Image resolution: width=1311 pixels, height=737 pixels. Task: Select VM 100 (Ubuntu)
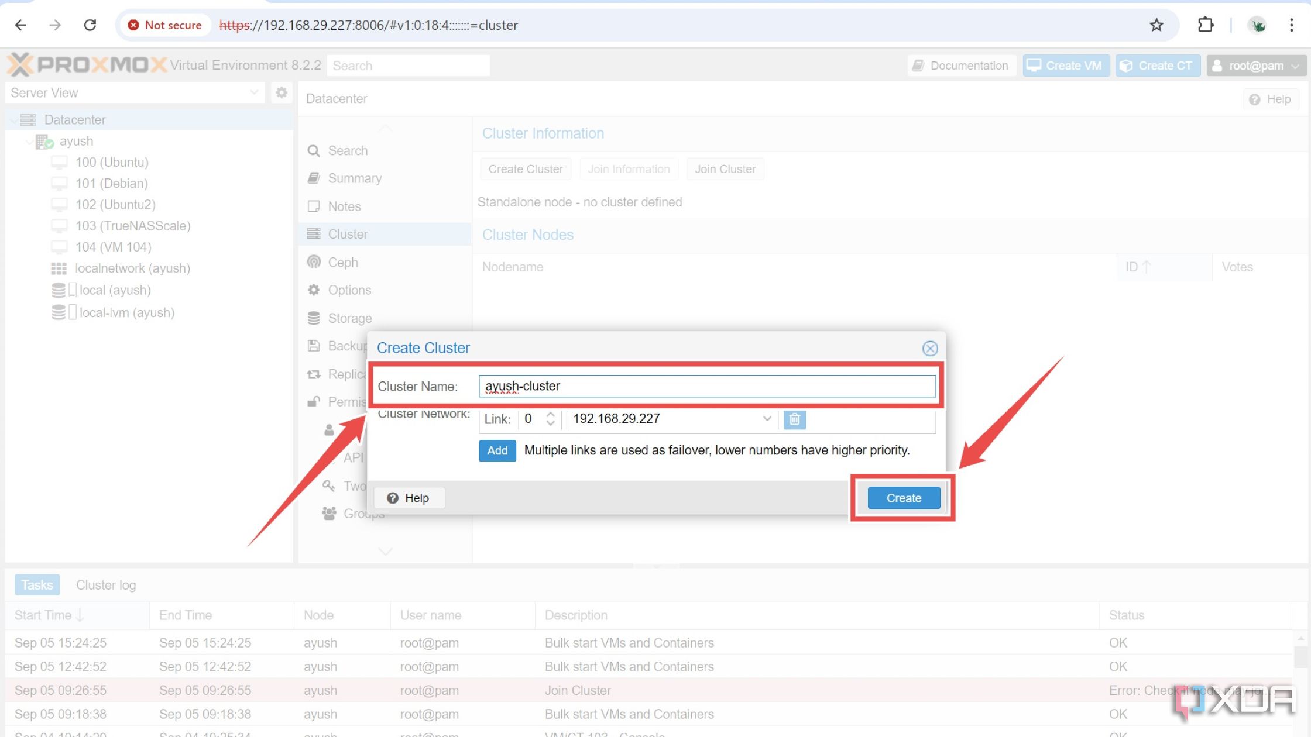coord(111,163)
